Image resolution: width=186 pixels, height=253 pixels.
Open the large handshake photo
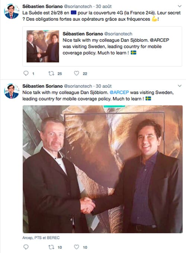103,169
